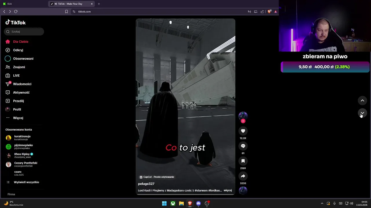Open comments on the video
This screenshot has width=371, height=208.
(243, 146)
